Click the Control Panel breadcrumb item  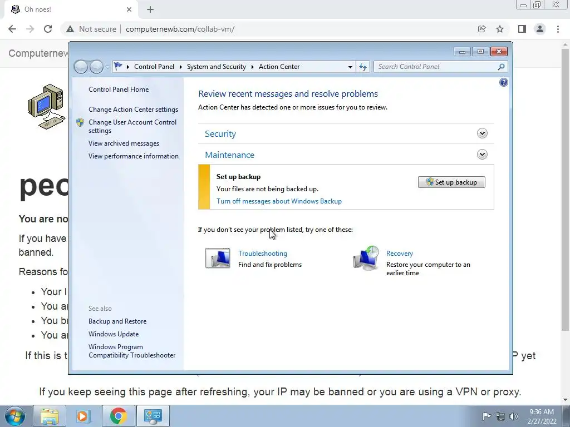[x=154, y=67]
